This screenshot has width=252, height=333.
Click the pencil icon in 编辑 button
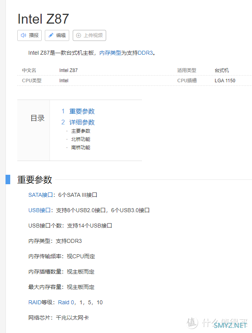pyautogui.click(x=51, y=35)
